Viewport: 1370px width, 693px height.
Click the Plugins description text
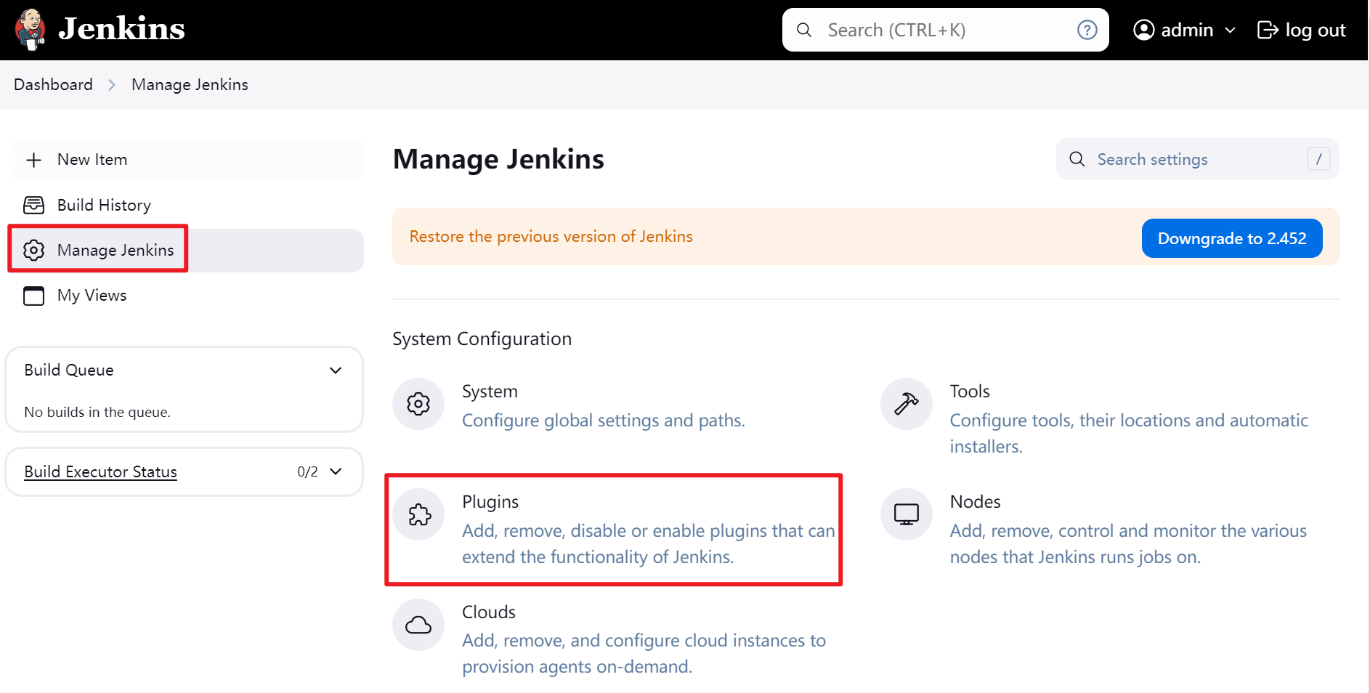[648, 543]
